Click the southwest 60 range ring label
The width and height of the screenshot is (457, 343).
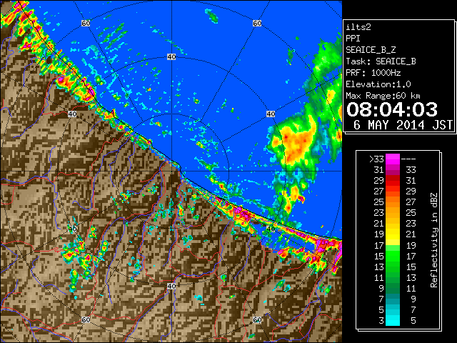[86, 320]
